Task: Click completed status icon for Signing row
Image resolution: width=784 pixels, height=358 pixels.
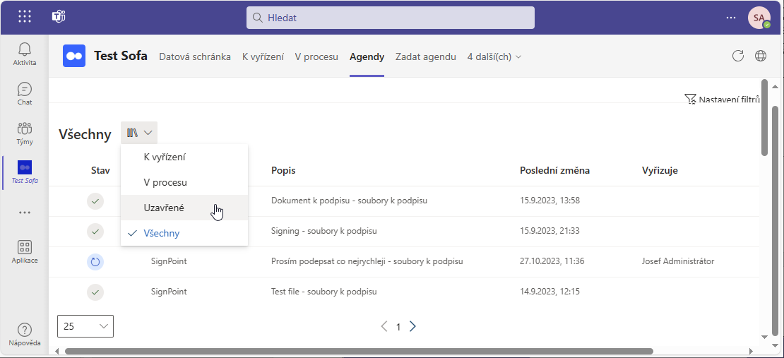Action: point(95,232)
